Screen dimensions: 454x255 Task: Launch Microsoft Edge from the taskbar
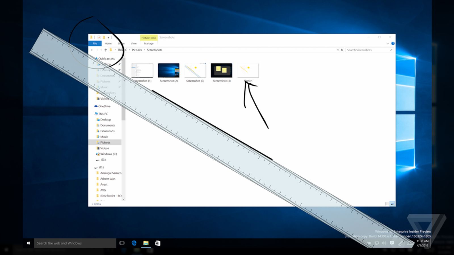pos(134,243)
